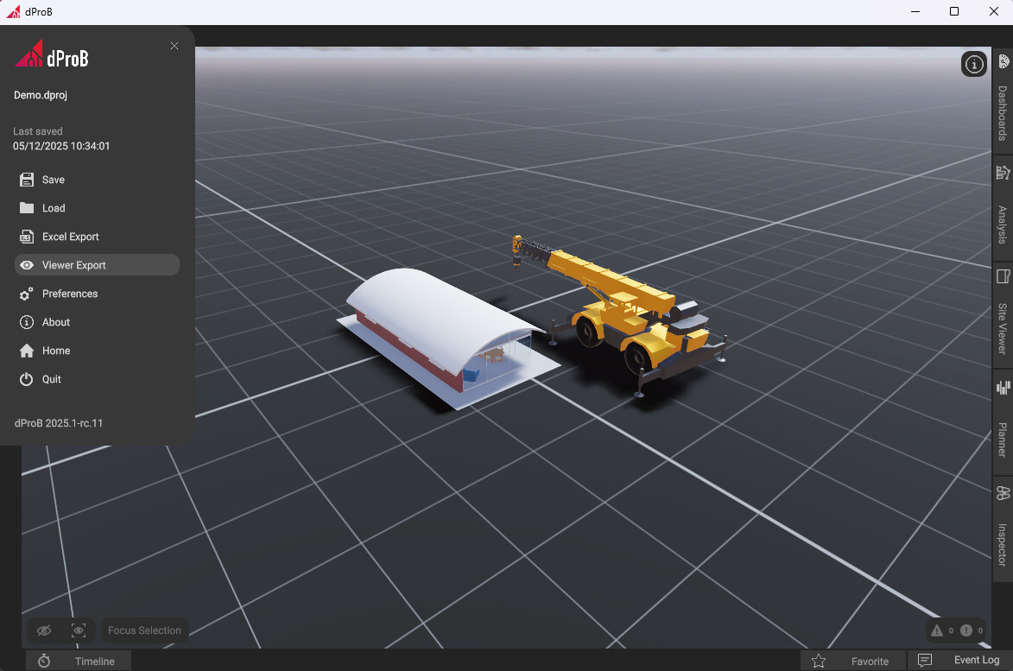Viewport: 1013px width, 671px height.
Task: Click the info icon in the viewport corner
Action: [x=974, y=64]
